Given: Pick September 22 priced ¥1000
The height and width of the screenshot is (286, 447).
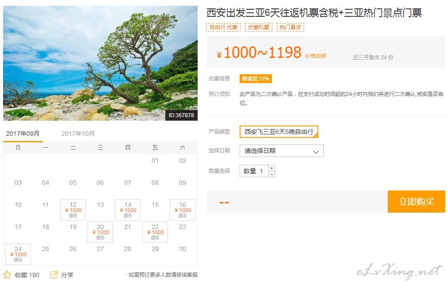Looking at the screenshot, I should [155, 232].
